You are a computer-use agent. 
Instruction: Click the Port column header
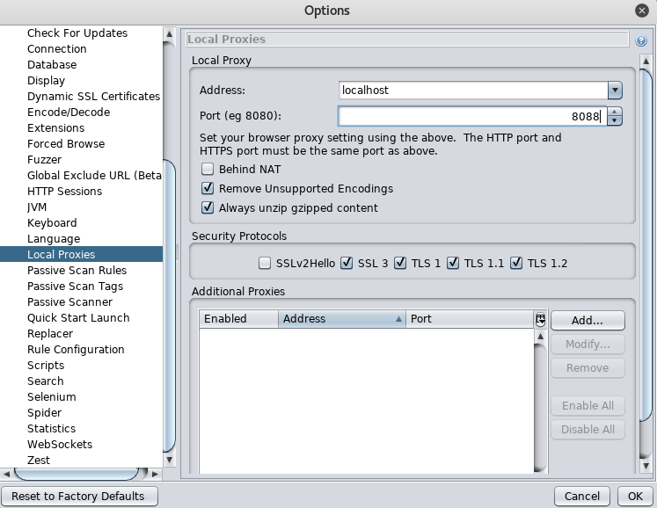pyautogui.click(x=470, y=319)
